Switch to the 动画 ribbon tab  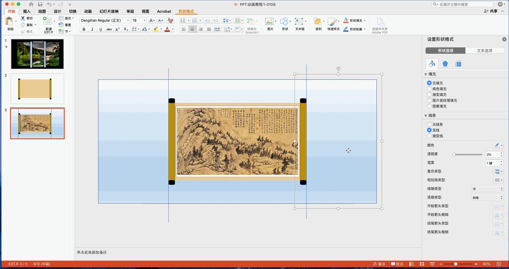point(87,11)
